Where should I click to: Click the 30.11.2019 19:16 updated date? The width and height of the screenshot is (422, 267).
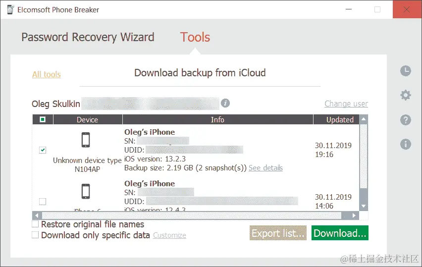coord(333,150)
